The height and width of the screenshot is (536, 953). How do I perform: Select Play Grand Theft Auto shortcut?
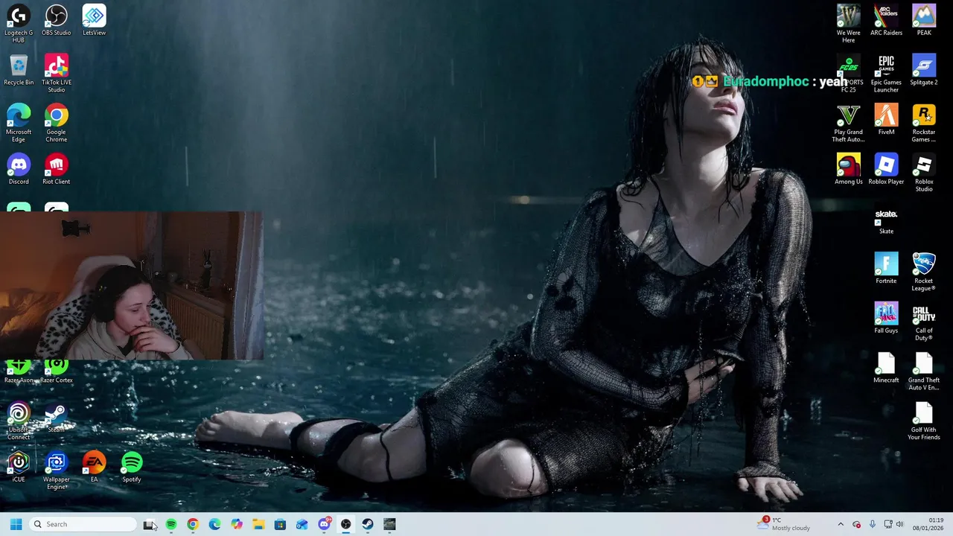[849, 123]
